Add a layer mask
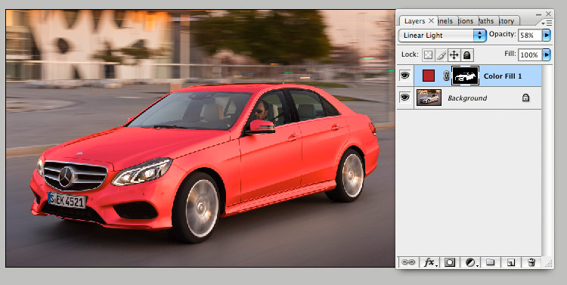567x285 pixels. click(x=450, y=262)
